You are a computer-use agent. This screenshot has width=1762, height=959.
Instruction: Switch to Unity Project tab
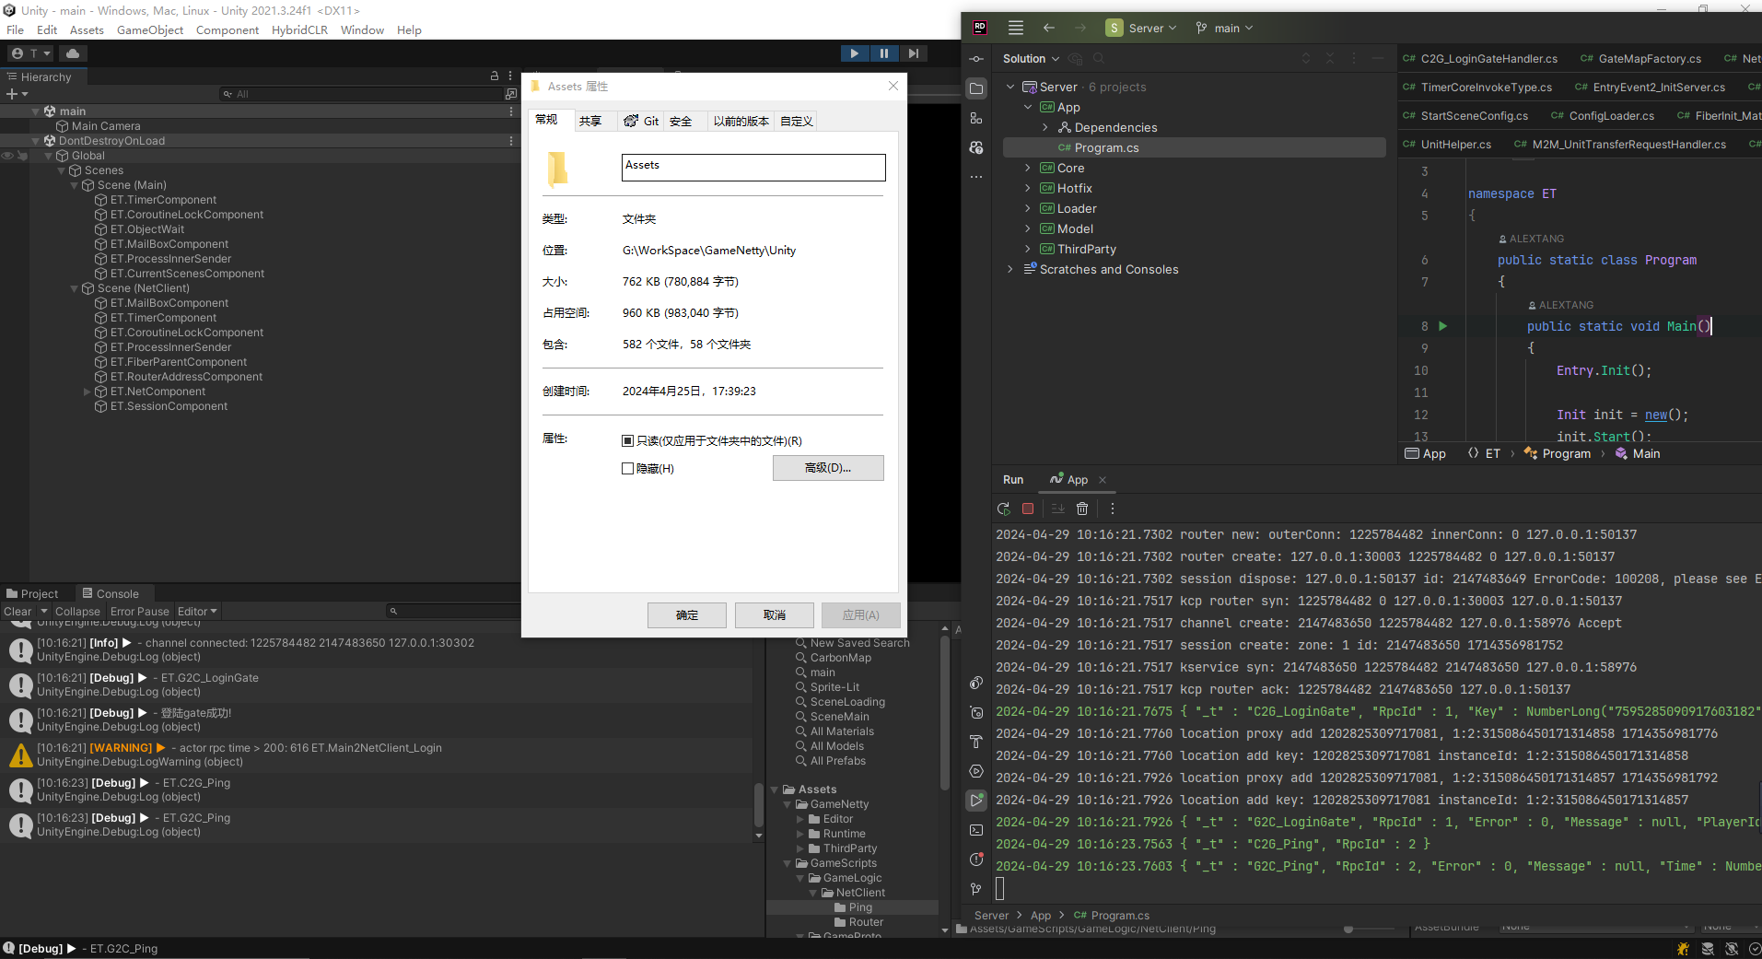tap(32, 594)
